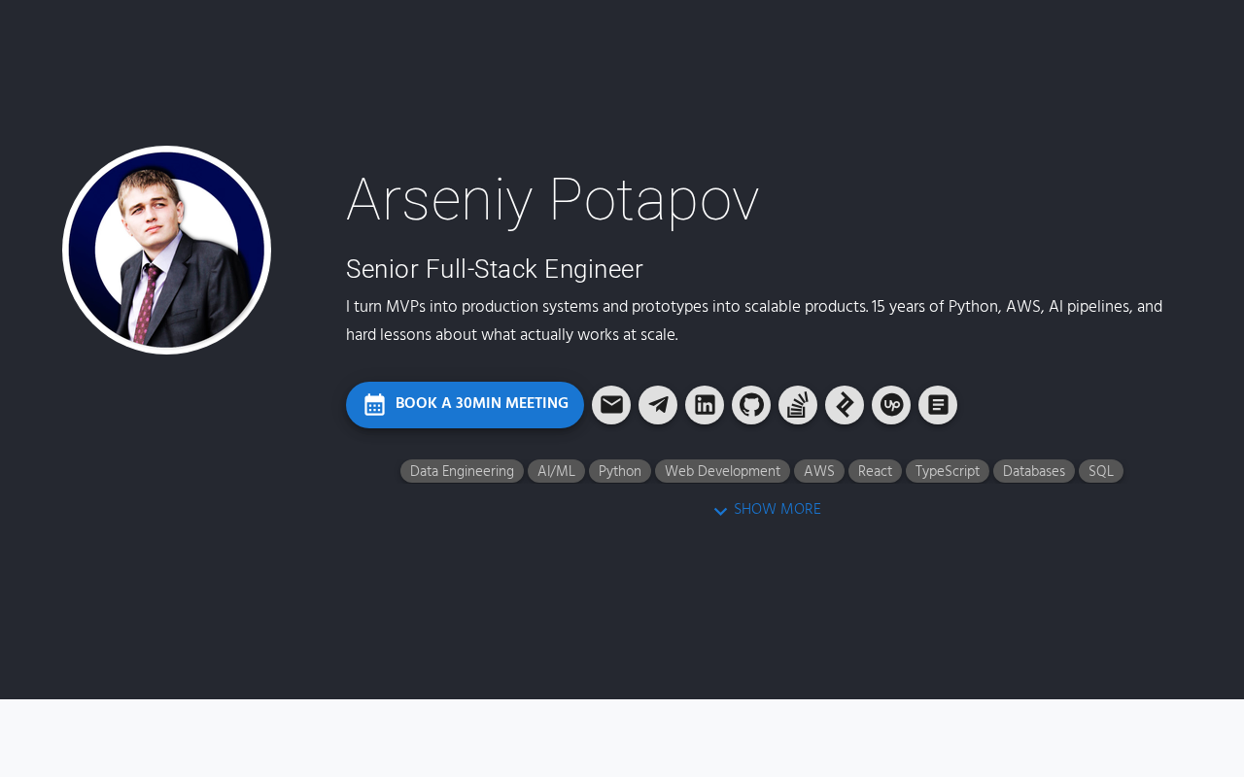Open the Stack Overflow profile icon
The image size is (1244, 777).
[798, 405]
